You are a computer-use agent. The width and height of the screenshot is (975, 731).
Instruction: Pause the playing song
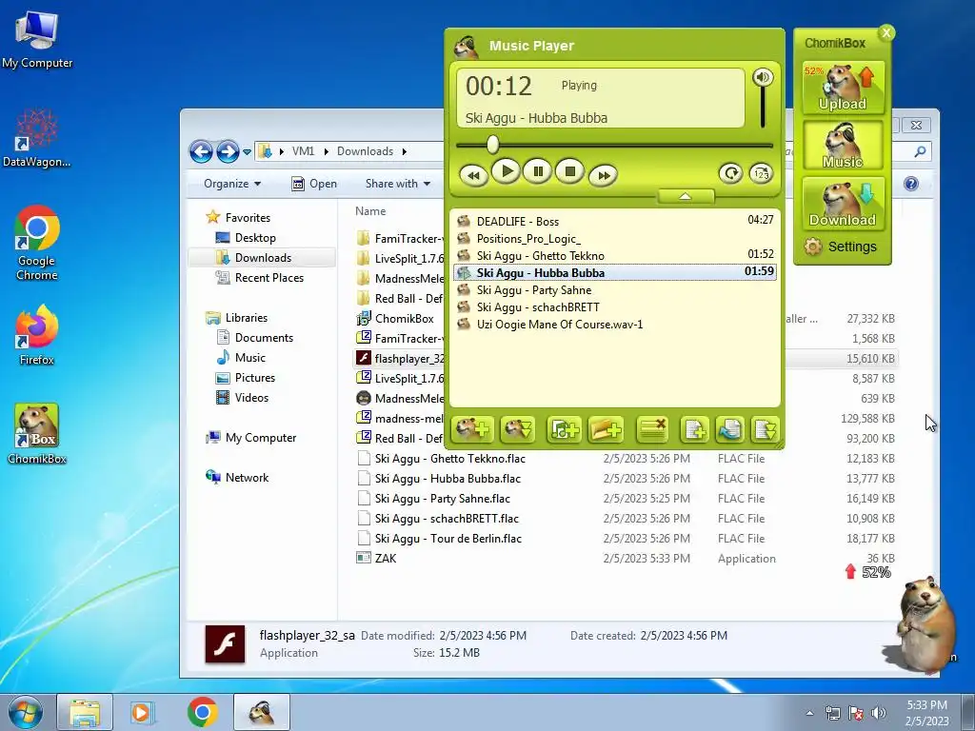(x=538, y=171)
